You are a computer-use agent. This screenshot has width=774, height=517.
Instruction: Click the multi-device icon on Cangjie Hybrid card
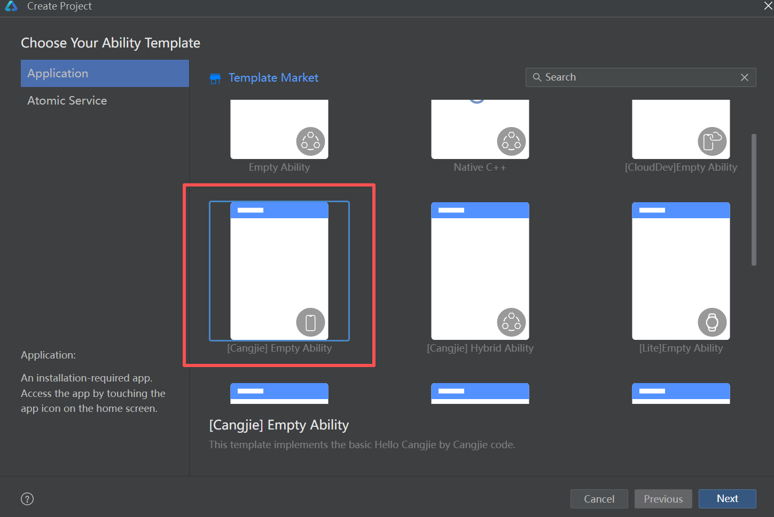point(512,322)
